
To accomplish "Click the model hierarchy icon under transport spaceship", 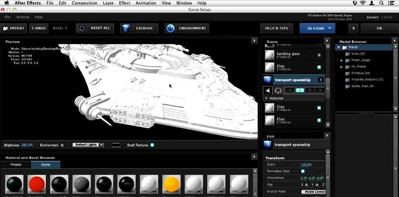I will [x=268, y=90].
